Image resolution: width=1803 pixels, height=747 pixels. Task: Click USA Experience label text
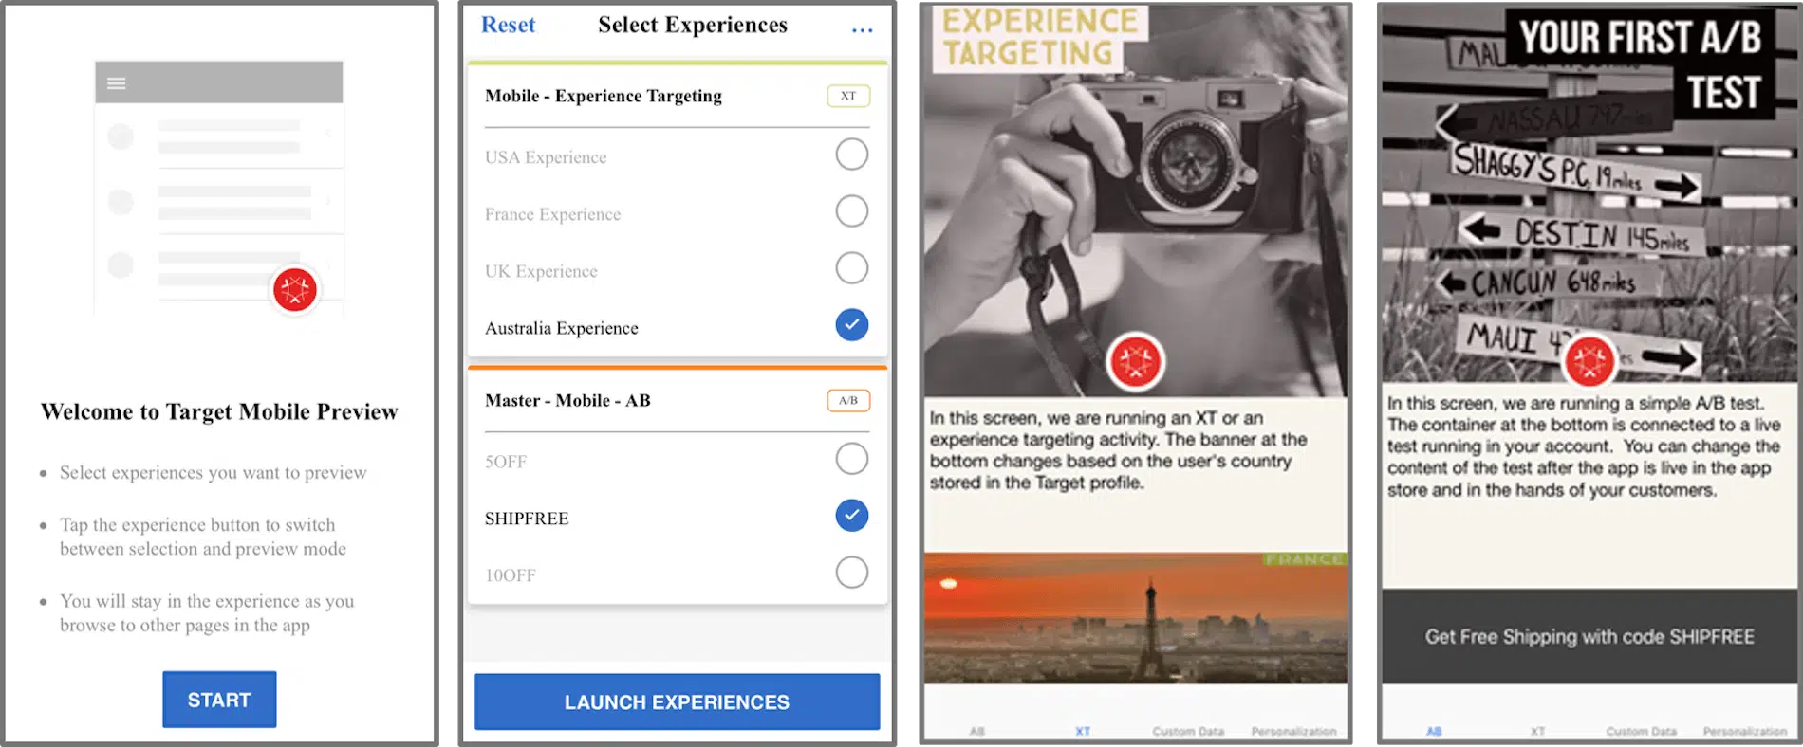pyautogui.click(x=546, y=157)
